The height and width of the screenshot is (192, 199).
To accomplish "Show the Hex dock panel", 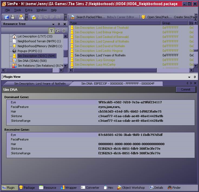I will 108,188.
